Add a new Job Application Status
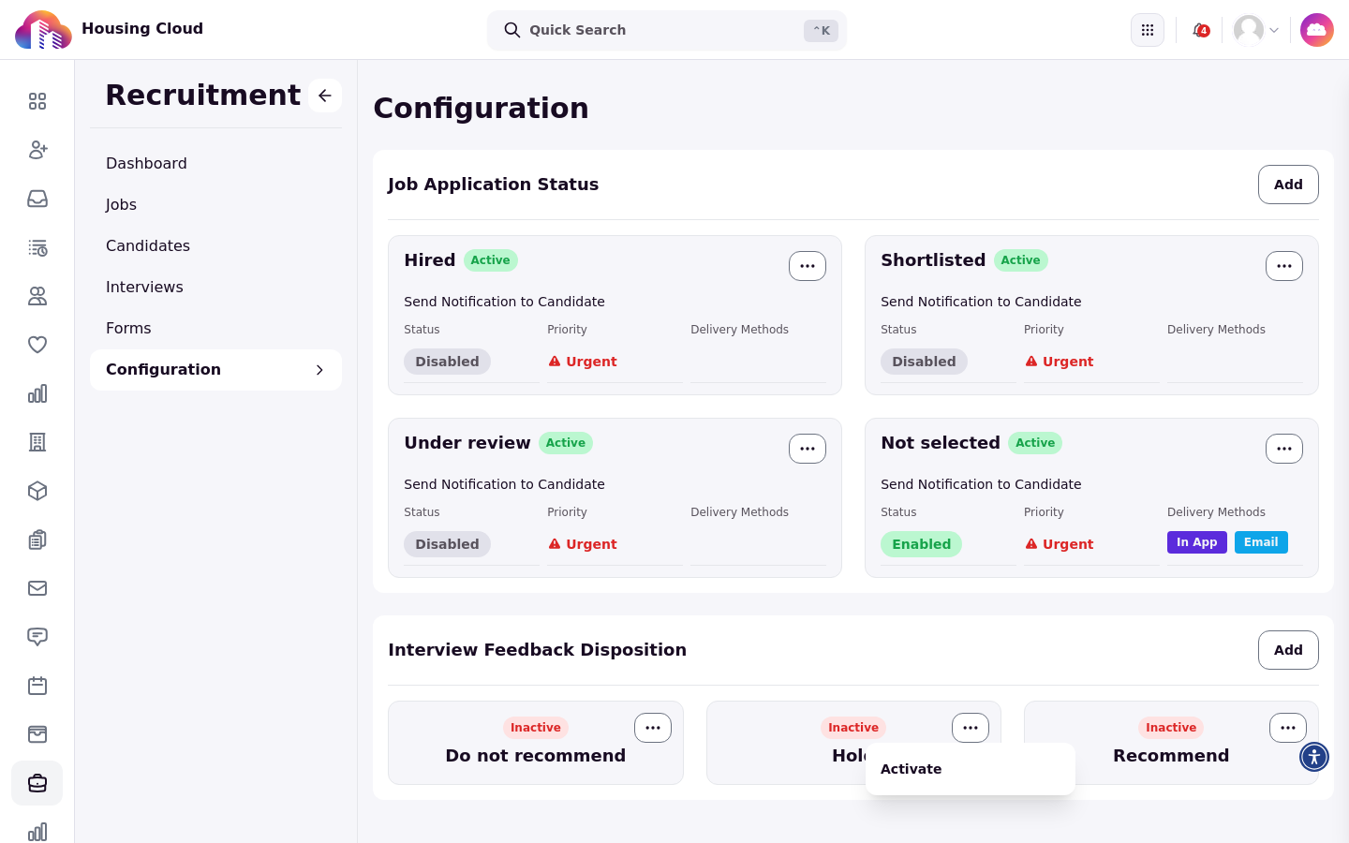Viewport: 1349px width, 843px height. (1288, 185)
